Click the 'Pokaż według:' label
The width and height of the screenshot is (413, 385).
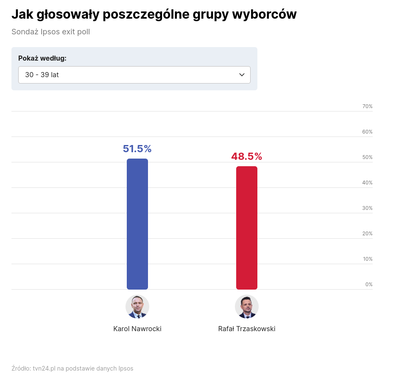(42, 58)
